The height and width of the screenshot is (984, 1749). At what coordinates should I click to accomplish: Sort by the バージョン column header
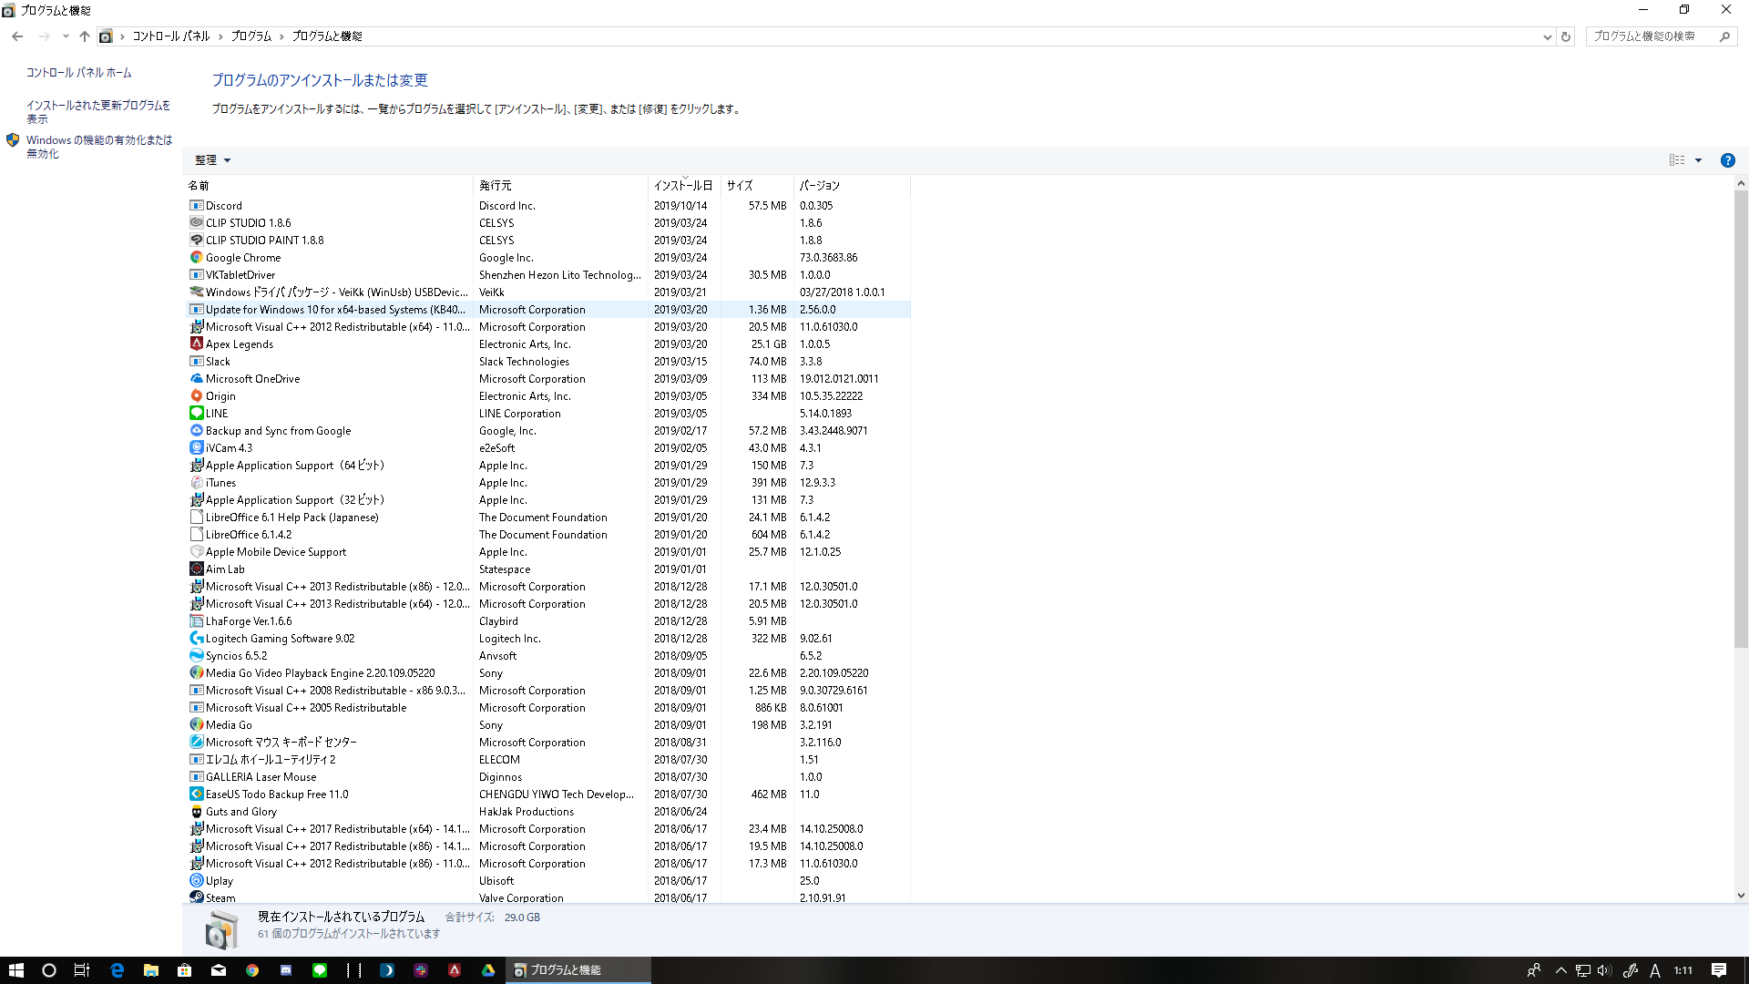click(x=852, y=186)
